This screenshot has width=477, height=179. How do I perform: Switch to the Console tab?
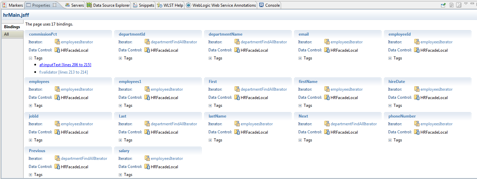[x=269, y=5]
